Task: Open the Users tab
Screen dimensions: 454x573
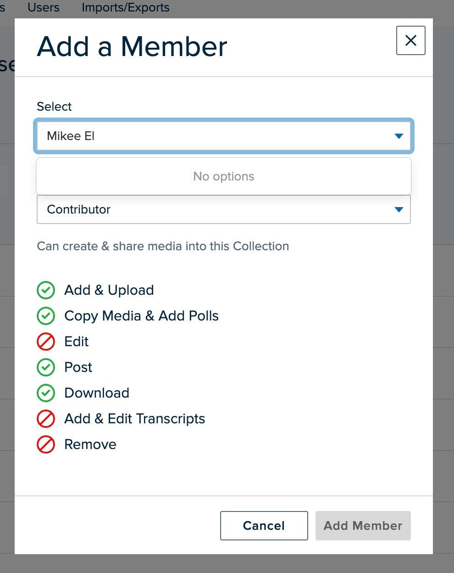Action: 44,7
